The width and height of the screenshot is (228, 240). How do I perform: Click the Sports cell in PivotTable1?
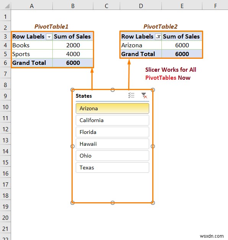[32, 54]
